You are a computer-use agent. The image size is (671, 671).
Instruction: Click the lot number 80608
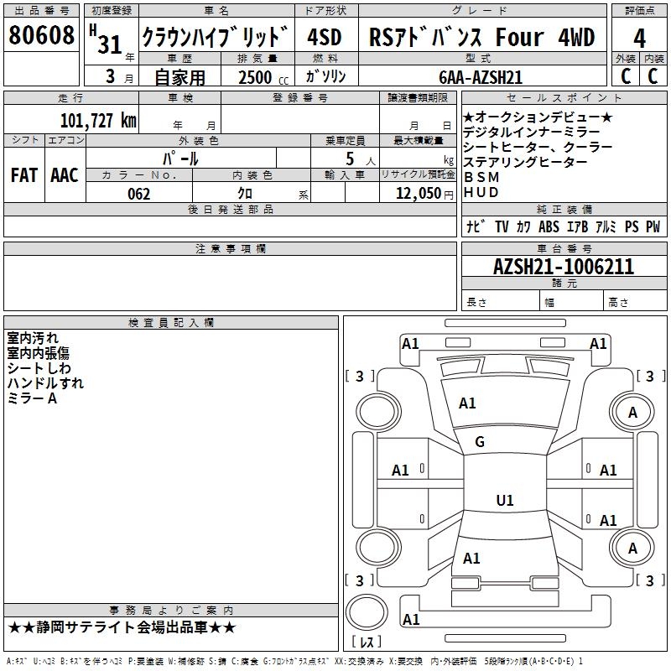[x=42, y=37]
